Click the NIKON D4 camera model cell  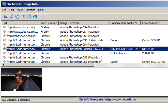pyautogui.click(x=148, y=49)
